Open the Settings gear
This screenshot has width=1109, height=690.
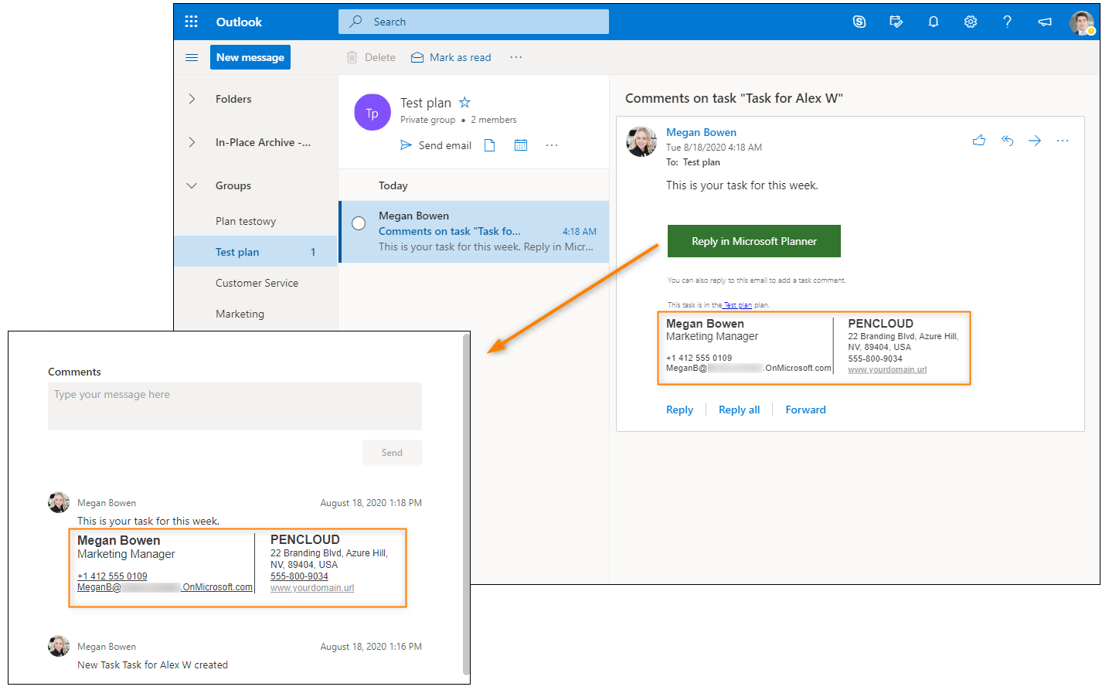coord(970,21)
